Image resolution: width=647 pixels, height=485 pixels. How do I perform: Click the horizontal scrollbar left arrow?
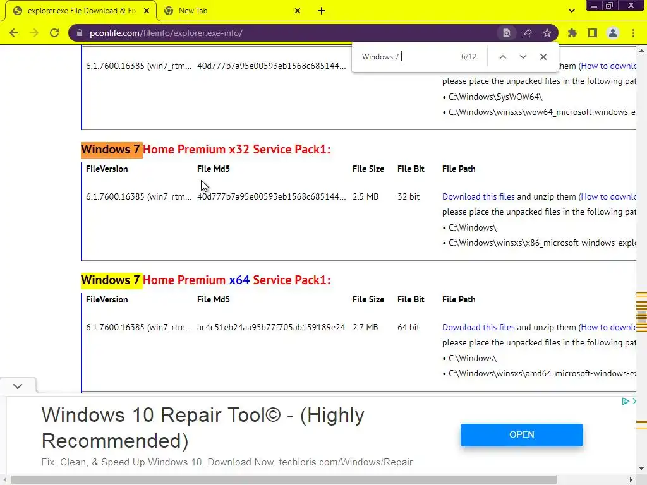4,480
